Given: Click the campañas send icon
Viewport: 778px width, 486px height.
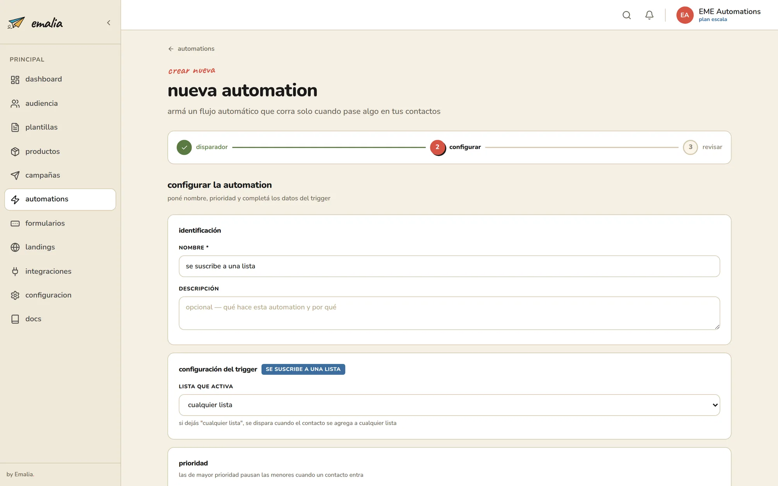Looking at the screenshot, I should [x=15, y=175].
